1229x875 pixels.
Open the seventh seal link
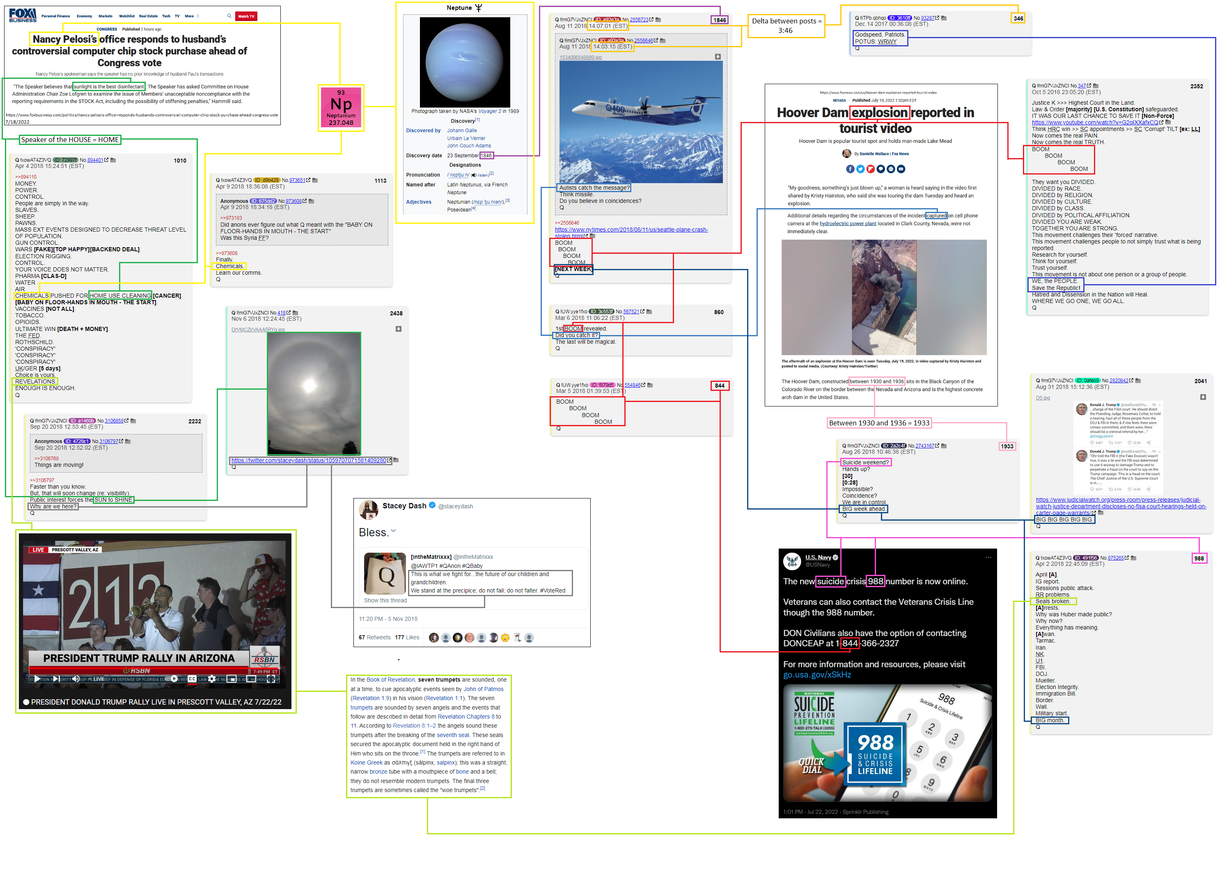coord(453,735)
